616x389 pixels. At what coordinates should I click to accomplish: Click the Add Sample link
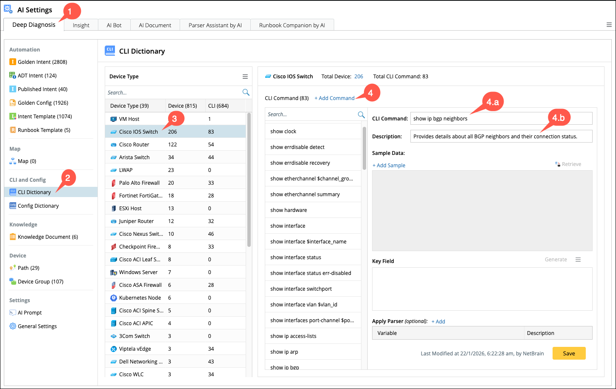[389, 166]
